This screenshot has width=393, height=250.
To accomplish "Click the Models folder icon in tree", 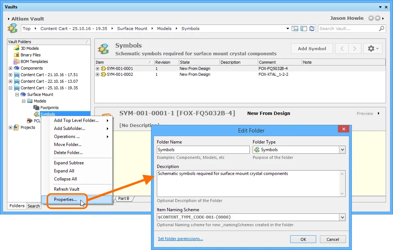I will tap(30, 101).
